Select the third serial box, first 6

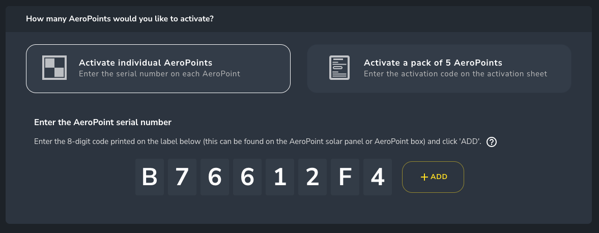click(215, 177)
